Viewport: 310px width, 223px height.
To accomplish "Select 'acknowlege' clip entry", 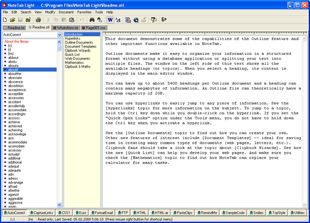I will click(x=17, y=135).
